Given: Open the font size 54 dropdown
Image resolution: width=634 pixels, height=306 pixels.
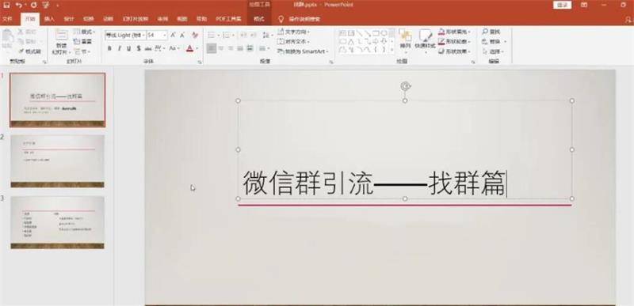Looking at the screenshot, I should [165, 36].
